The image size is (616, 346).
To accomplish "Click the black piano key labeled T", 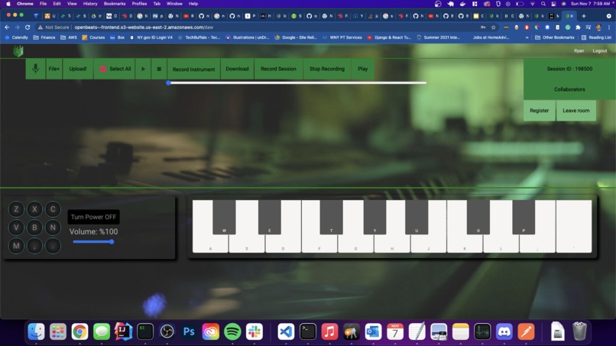I will click(331, 217).
